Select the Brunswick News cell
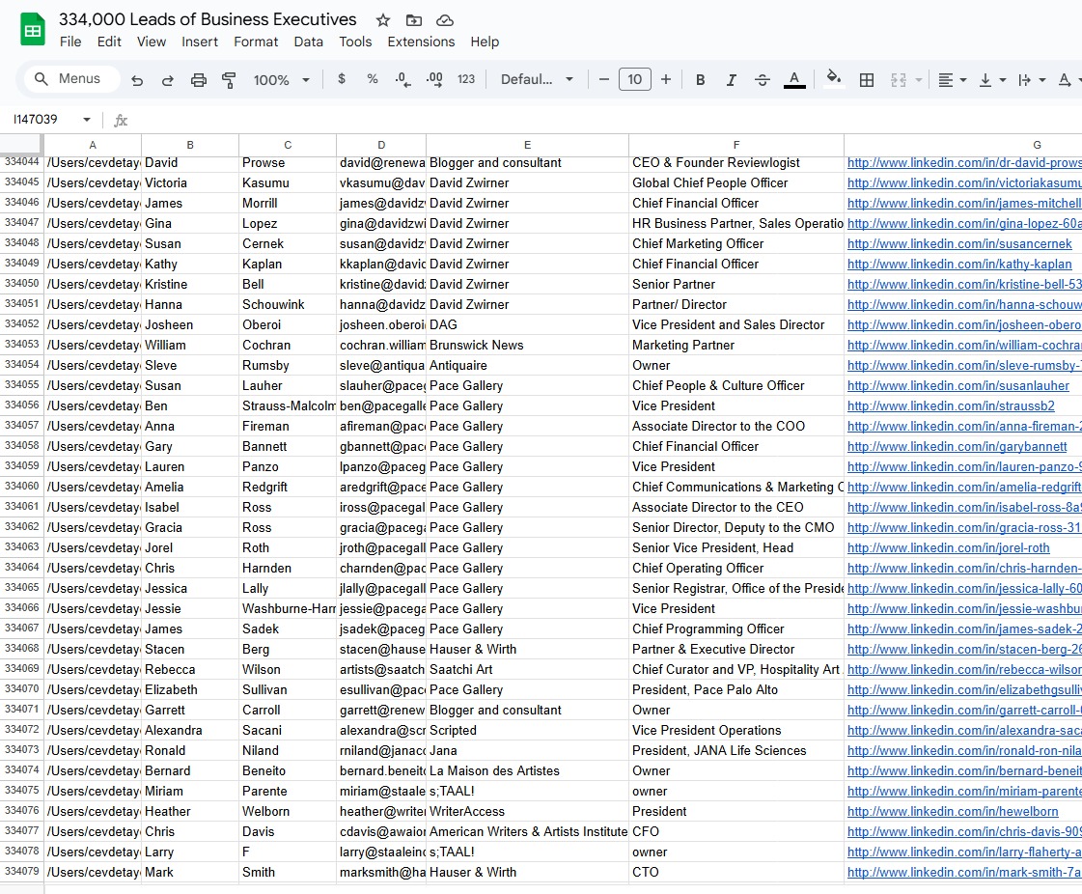Viewport: 1082px width, 894px height. (527, 346)
